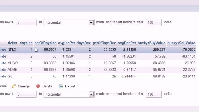The height and width of the screenshot is (112, 199).
Task: Click the -83.1154 sell value cell
Action: (x=189, y=56)
